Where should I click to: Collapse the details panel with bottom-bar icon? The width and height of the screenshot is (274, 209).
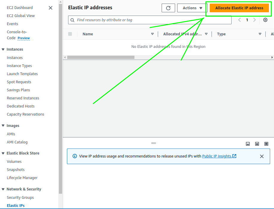(248, 144)
